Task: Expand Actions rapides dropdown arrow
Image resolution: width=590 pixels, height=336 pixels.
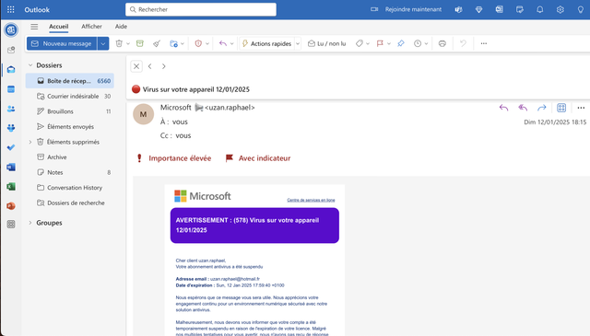Action: pyautogui.click(x=298, y=43)
